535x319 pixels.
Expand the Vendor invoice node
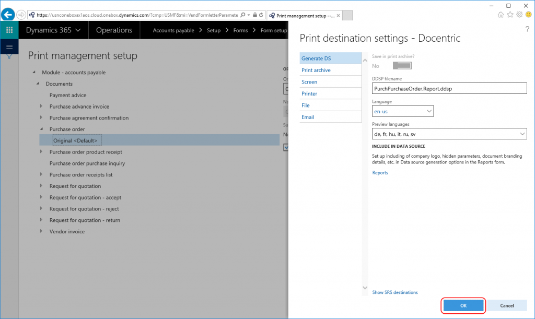point(41,231)
